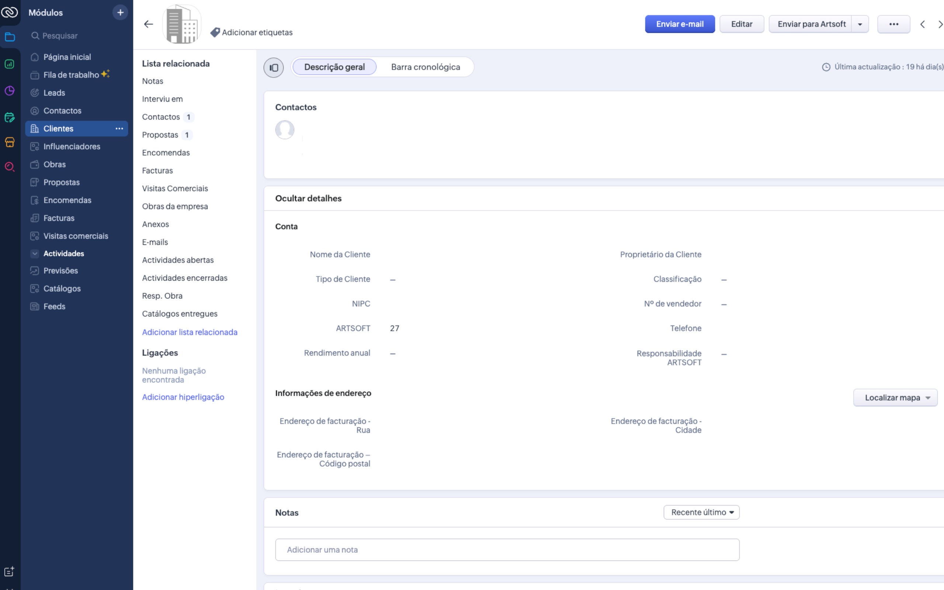Open Recente último sort dropdown

701,512
